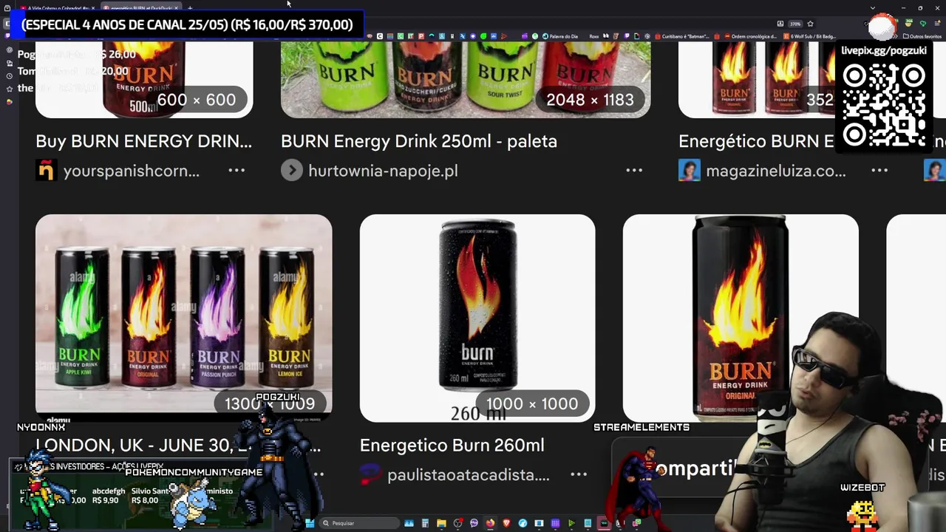Open options for magazineluiza result
Image resolution: width=946 pixels, height=532 pixels.
879,171
